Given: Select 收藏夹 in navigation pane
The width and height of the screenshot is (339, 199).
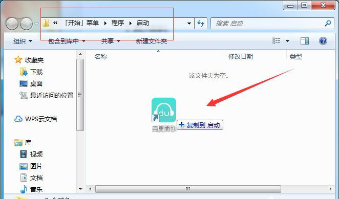Looking at the screenshot, I should pos(34,60).
